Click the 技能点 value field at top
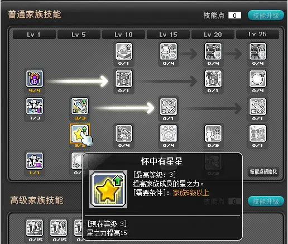The image size is (288, 244). click(x=234, y=16)
